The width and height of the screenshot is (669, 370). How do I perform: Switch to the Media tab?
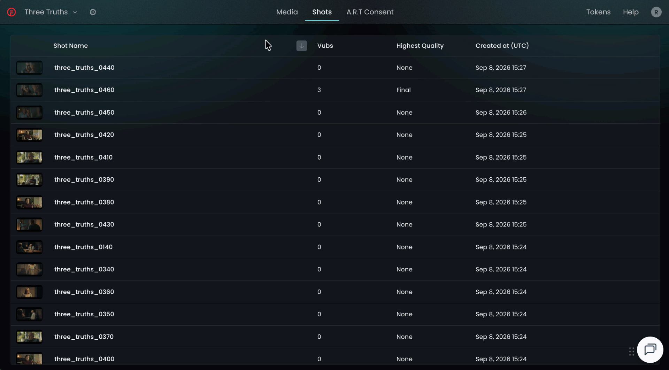pyautogui.click(x=287, y=12)
